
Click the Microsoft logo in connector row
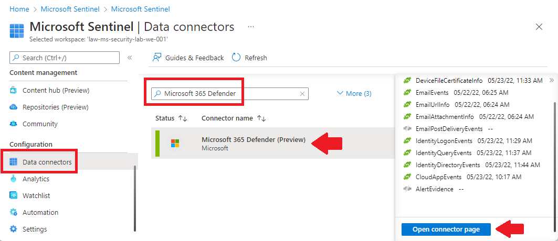(175, 144)
